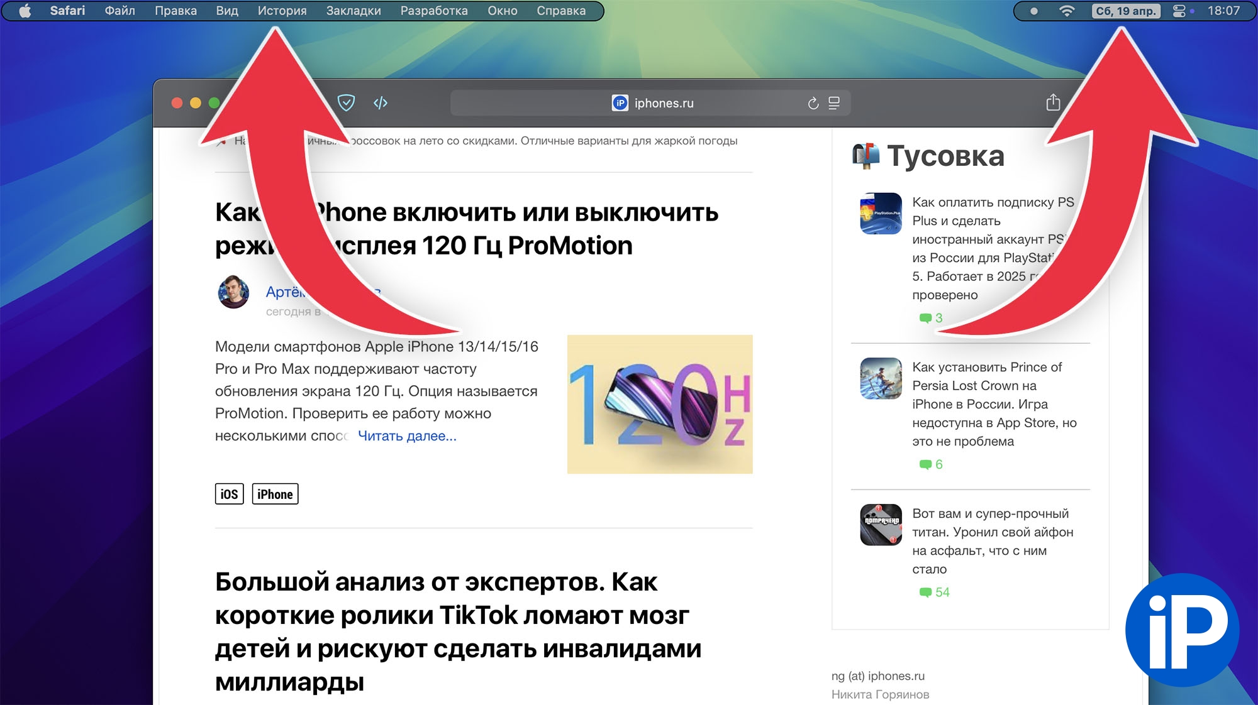This screenshot has height=705, width=1258.
Task: Open Control Center icon in menu bar
Action: pos(1179,11)
